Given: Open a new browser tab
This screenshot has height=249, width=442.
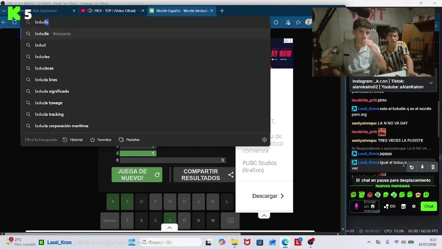Looking at the screenshot, I should click(x=222, y=11).
